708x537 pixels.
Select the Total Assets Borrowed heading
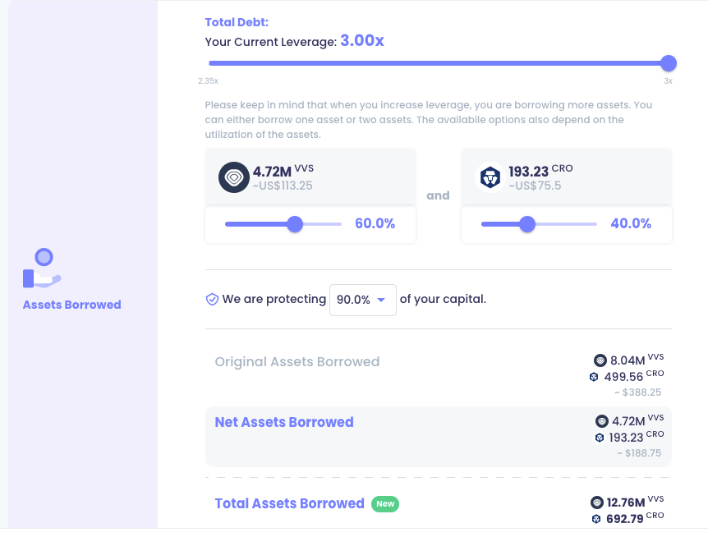(289, 503)
